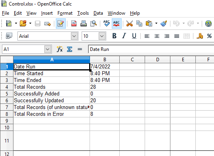Export directly as PDF icon

(74, 23)
